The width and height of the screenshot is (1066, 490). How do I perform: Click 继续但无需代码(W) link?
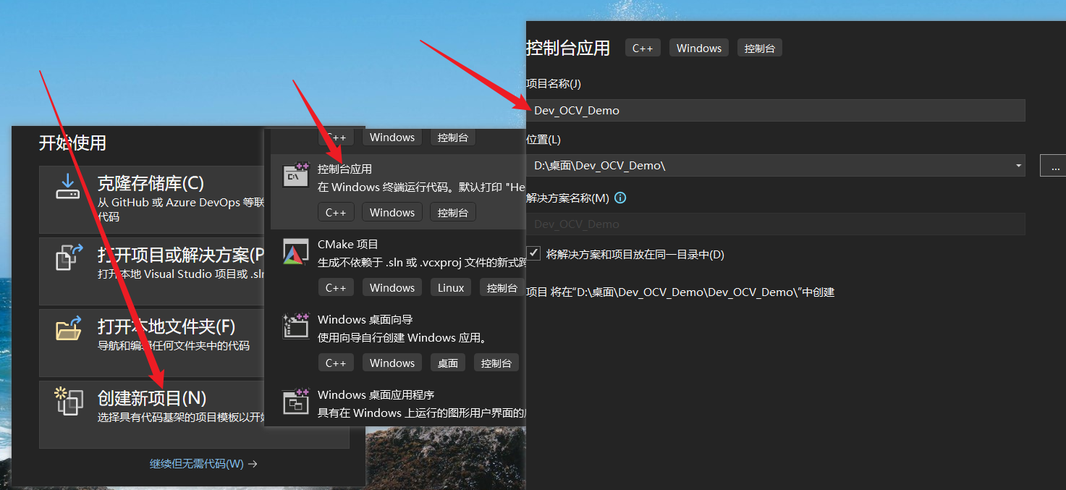(203, 464)
